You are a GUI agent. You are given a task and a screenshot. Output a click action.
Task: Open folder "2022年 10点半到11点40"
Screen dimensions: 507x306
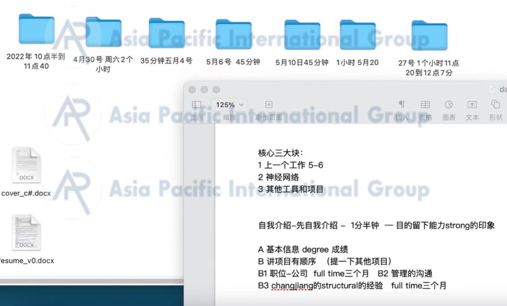click(37, 29)
